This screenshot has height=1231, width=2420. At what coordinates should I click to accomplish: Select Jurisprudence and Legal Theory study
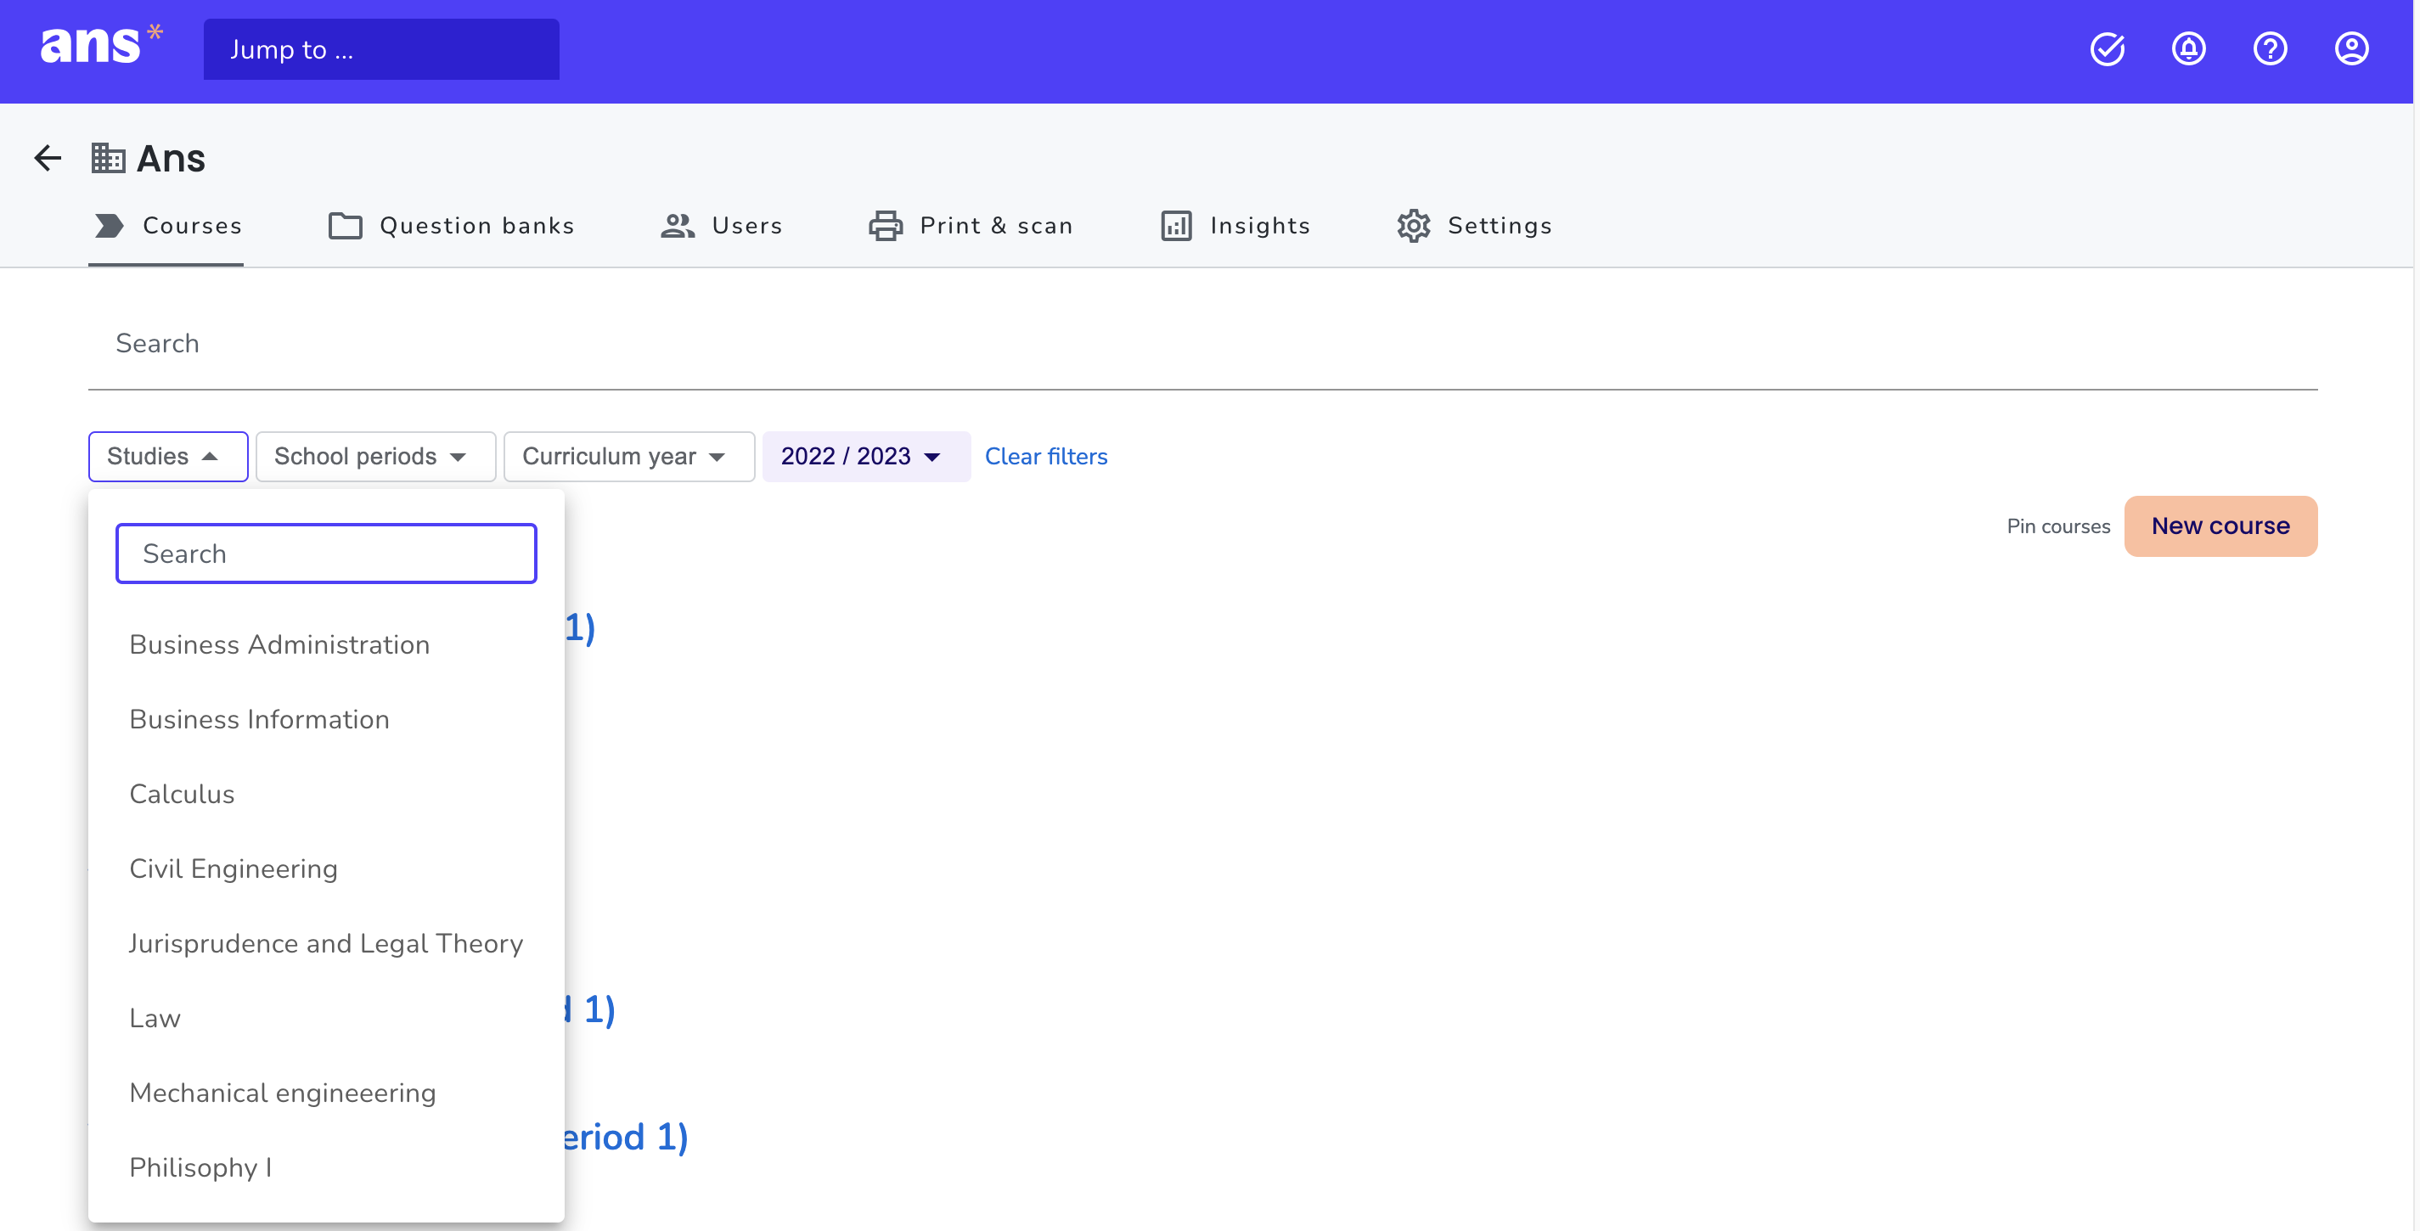[x=326, y=944]
